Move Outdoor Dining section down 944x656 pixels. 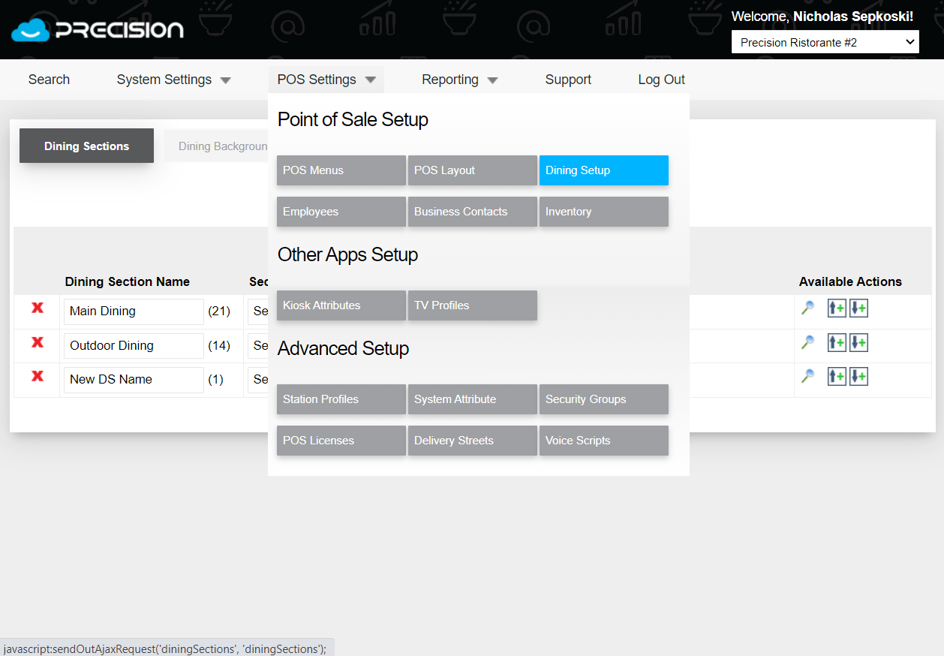858,343
